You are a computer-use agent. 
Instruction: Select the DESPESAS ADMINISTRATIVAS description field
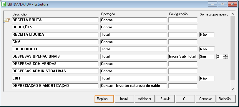(55, 71)
